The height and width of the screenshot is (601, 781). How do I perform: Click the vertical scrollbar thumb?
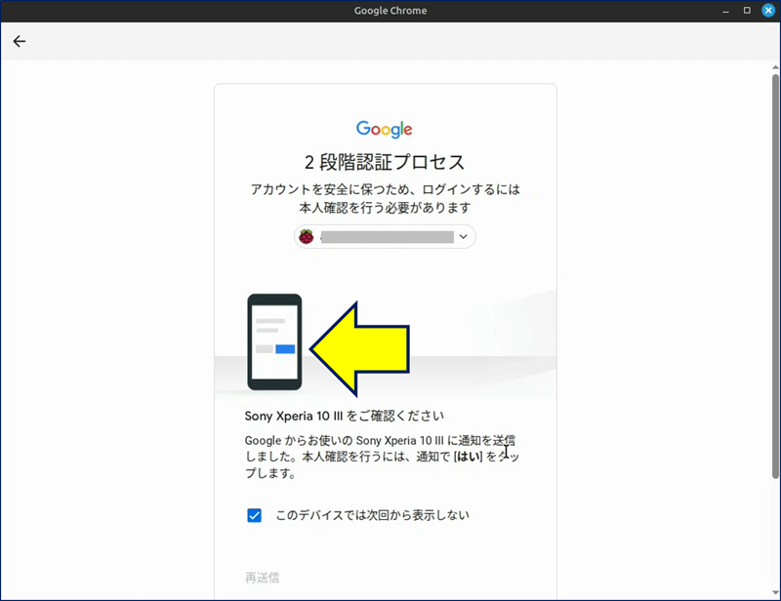pyautogui.click(x=775, y=276)
